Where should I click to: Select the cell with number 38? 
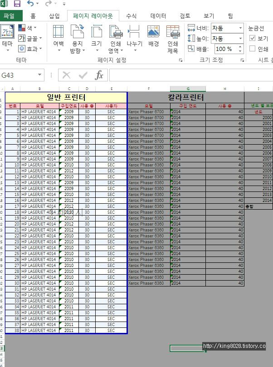tap(13, 331)
